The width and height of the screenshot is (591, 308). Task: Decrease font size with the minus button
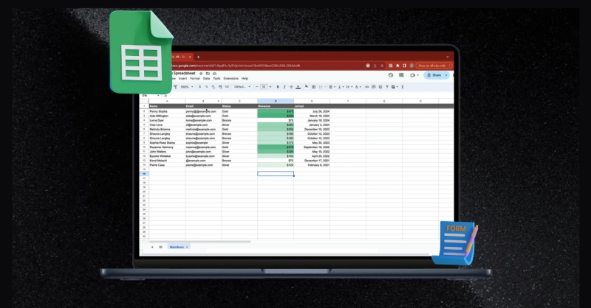click(x=256, y=87)
